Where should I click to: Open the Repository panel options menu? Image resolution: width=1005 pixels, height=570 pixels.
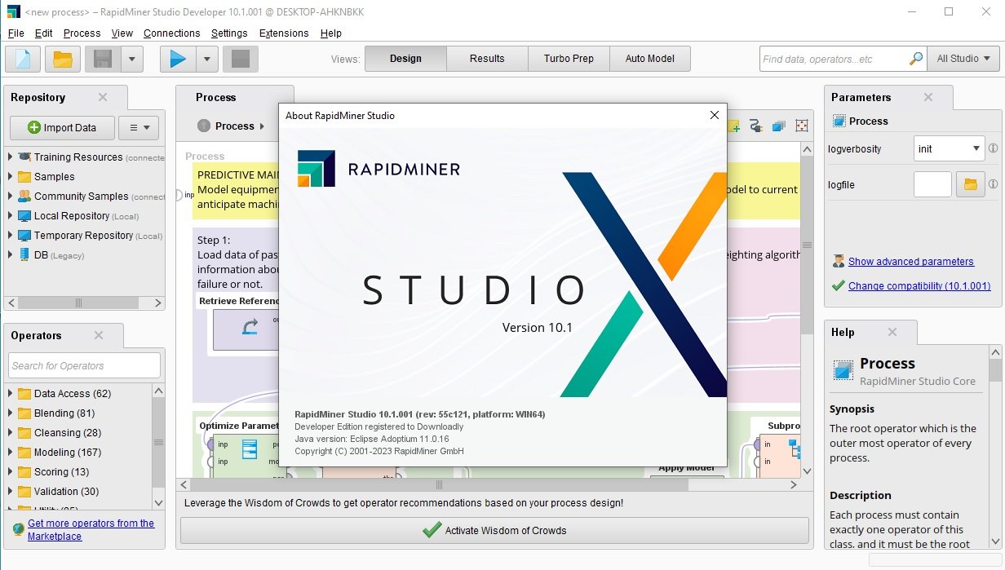(139, 128)
